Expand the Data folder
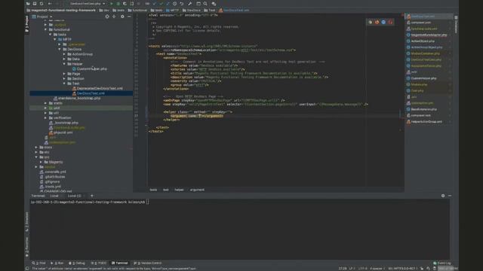 click(x=64, y=59)
